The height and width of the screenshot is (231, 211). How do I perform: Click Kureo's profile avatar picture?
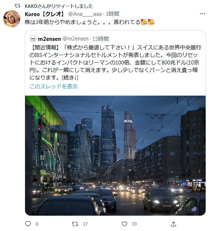pos(12,19)
